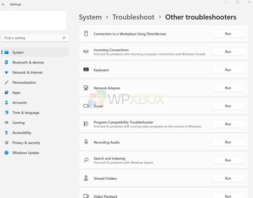The height and width of the screenshot is (198, 253).
Task: Click the Privacy shield icon
Action: tap(7, 142)
